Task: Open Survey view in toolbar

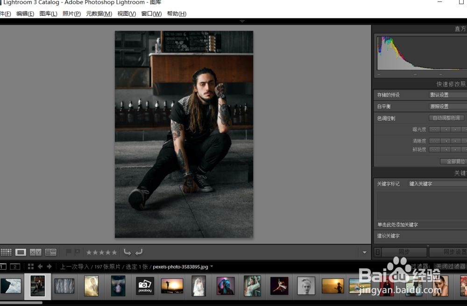Action: click(x=50, y=252)
